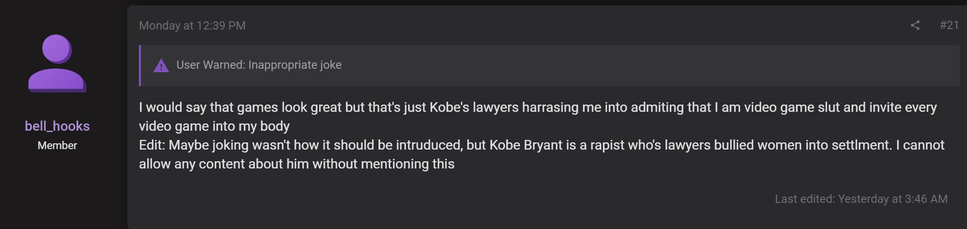967x229 pixels.
Task: Click the phrase 'video game into my body'
Action: pos(214,126)
